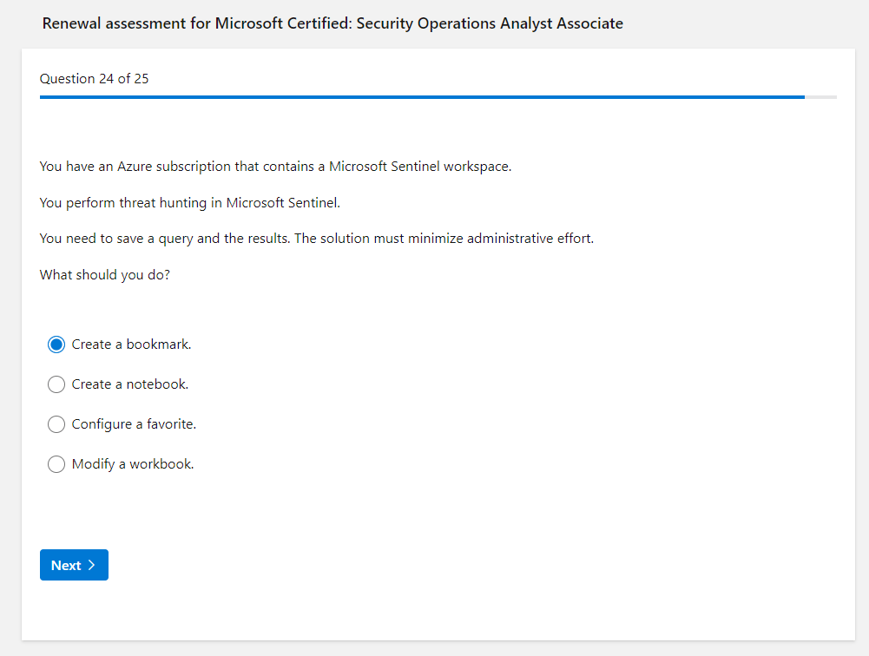Click the 'Configure a favorite.' answer label text

pos(134,424)
